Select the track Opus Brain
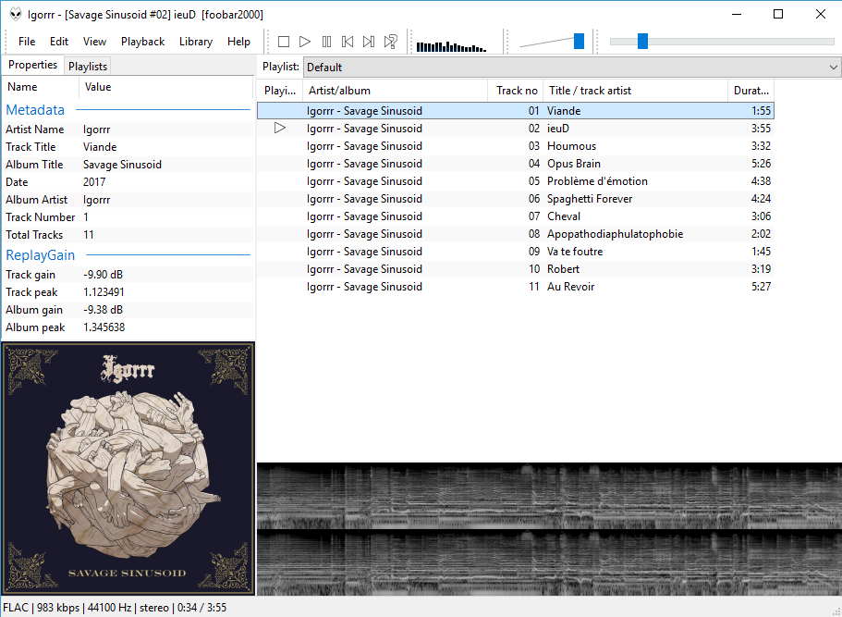The width and height of the screenshot is (842, 617). tap(516, 164)
